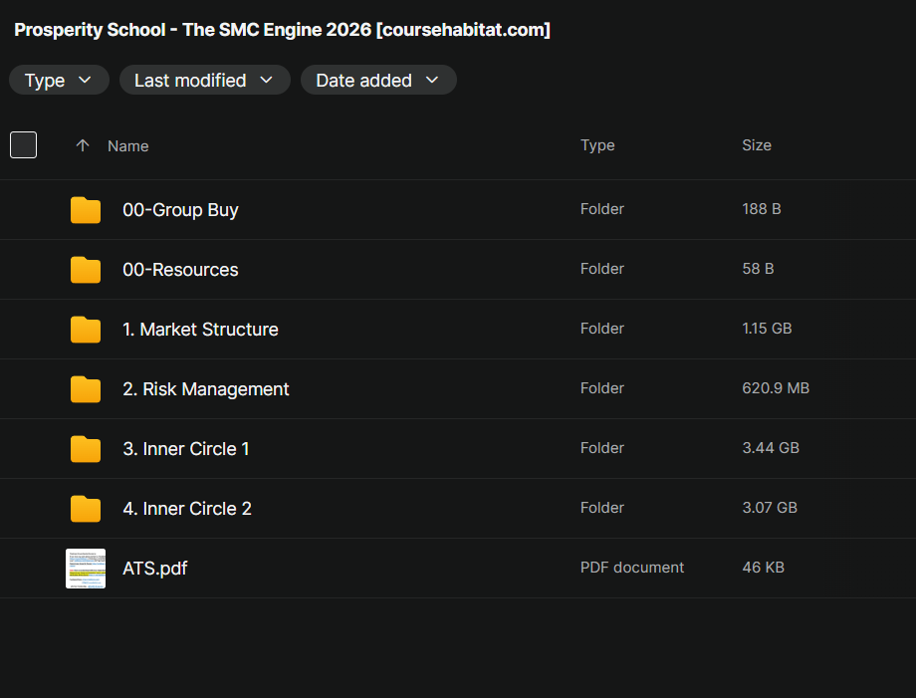Click the sort direction arrow beside Name

pyautogui.click(x=83, y=145)
